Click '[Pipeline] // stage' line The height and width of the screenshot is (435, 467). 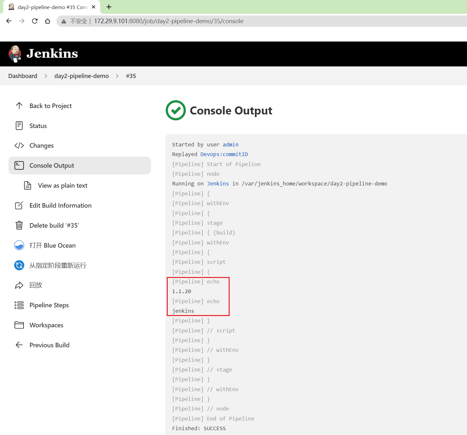(x=202, y=370)
